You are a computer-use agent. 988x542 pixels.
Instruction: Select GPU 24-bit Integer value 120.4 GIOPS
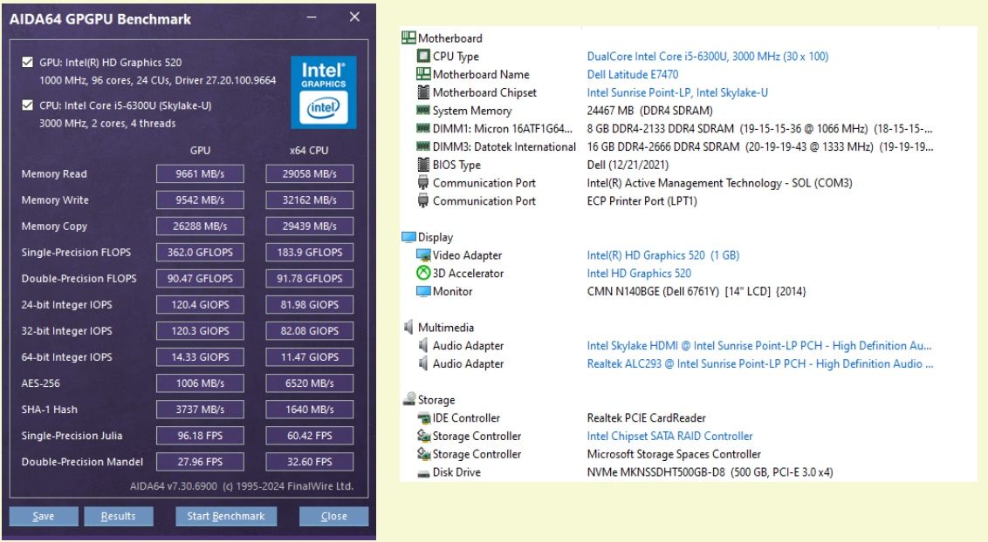(x=200, y=305)
